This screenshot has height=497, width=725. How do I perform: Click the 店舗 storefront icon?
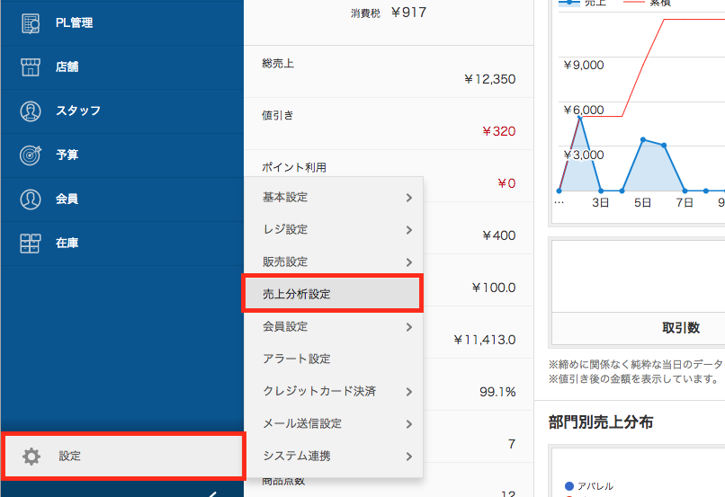click(x=31, y=67)
